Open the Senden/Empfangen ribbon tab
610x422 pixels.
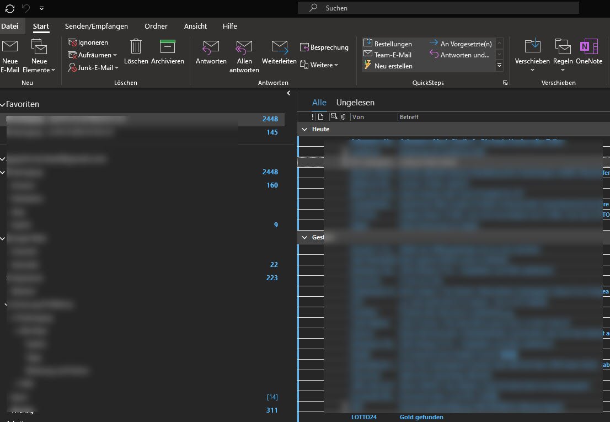pyautogui.click(x=96, y=26)
